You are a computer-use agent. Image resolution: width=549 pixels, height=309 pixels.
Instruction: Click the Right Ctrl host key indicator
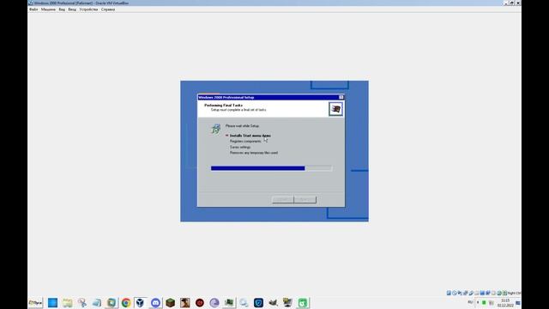514,293
